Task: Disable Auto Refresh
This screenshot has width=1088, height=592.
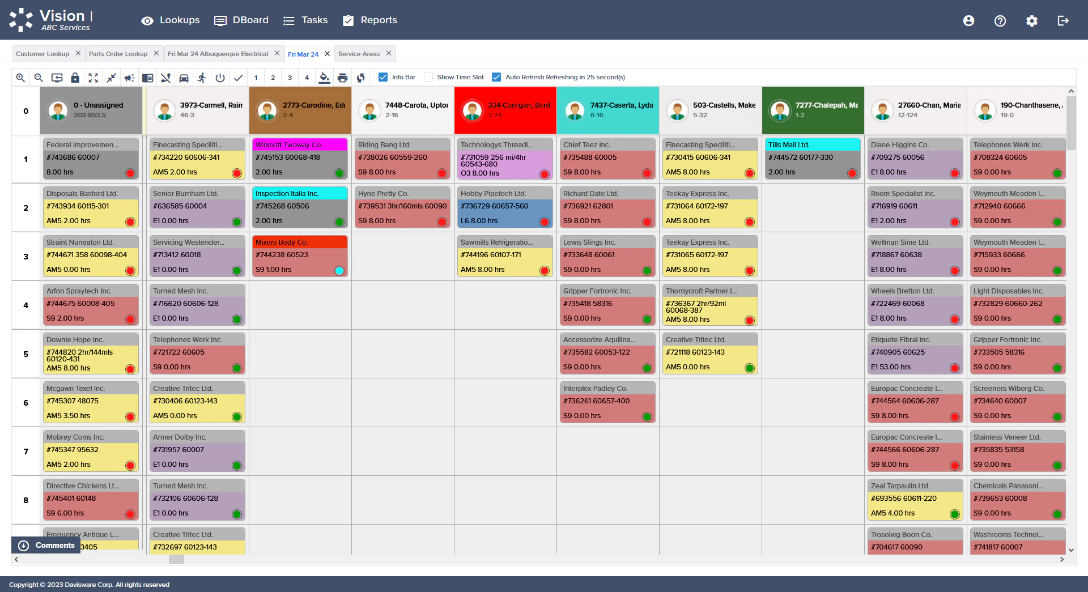Action: click(x=497, y=77)
